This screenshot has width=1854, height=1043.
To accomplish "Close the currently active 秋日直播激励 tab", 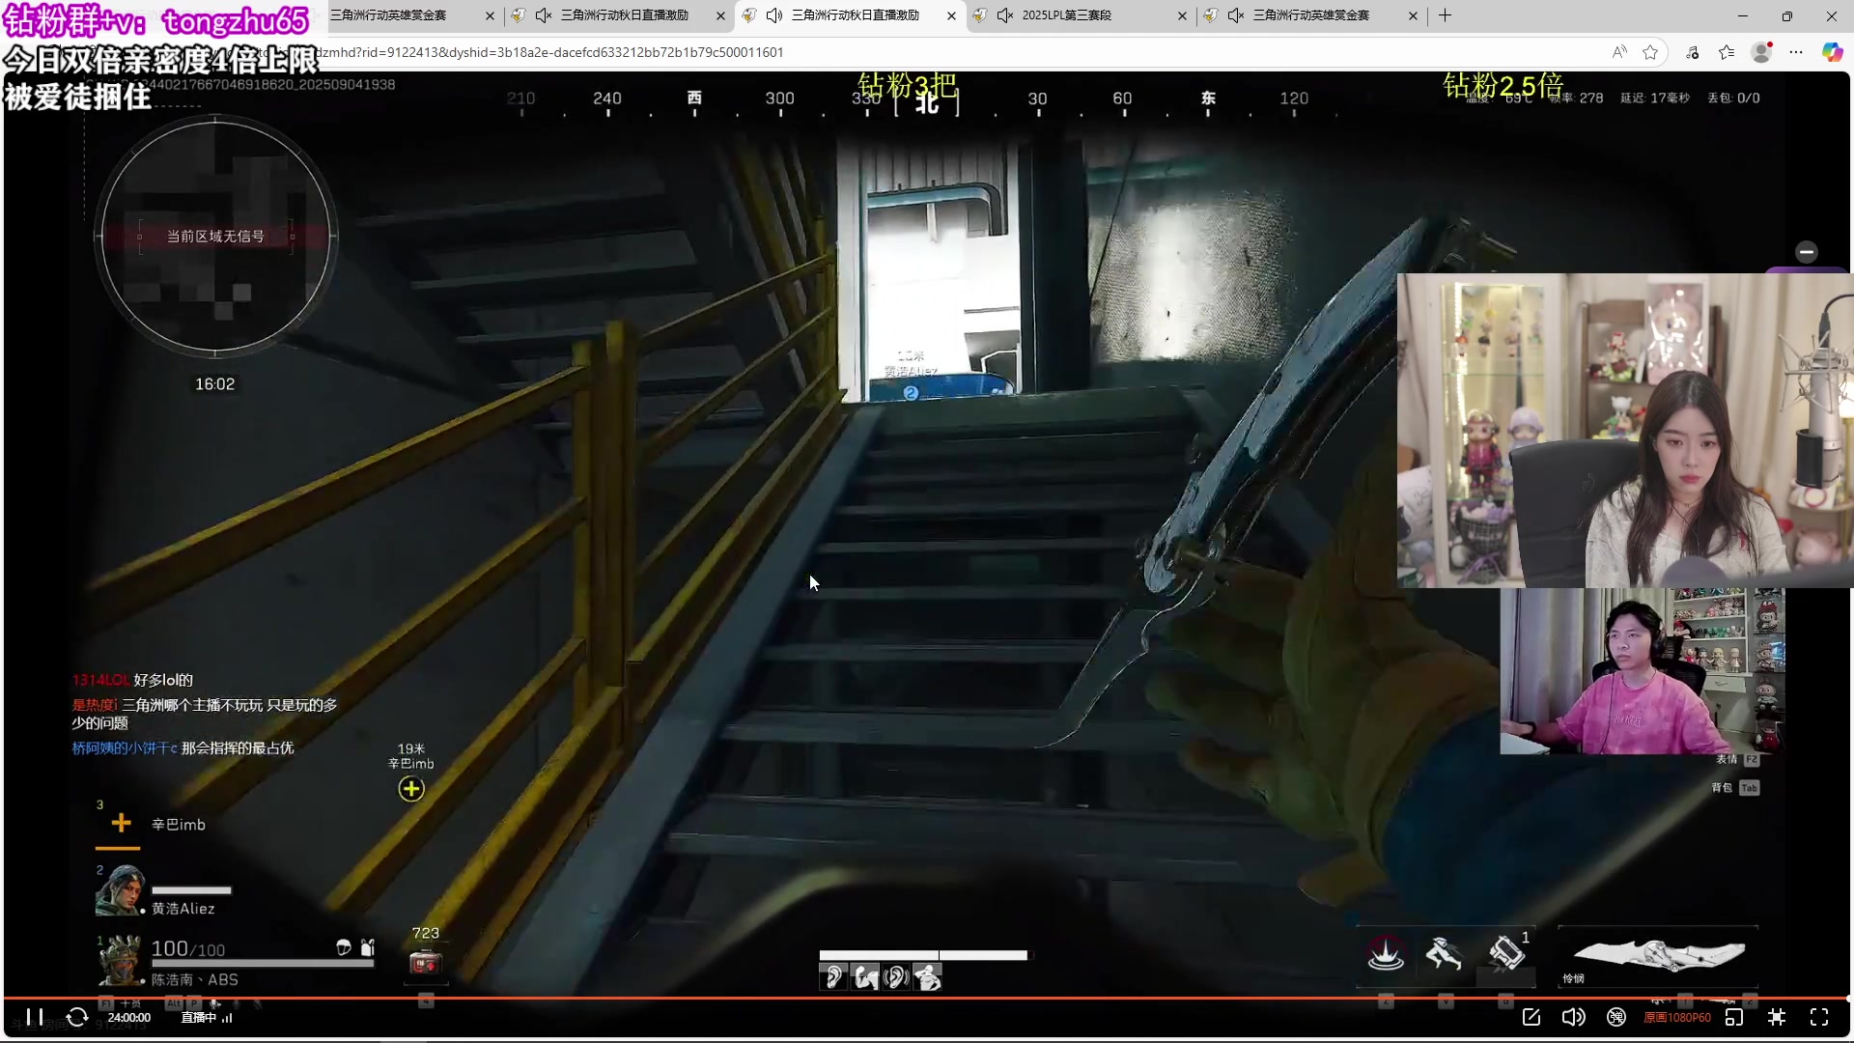I will click(951, 15).
